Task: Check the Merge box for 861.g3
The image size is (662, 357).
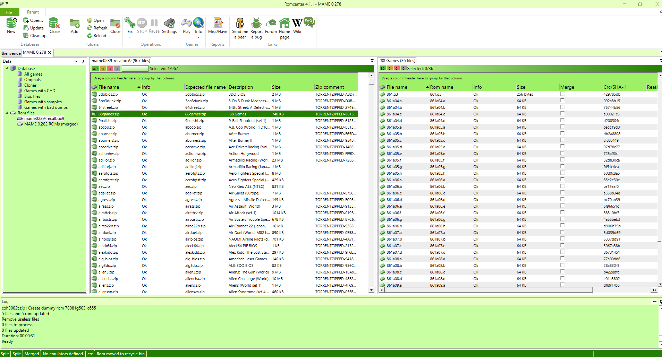Action: tap(562, 94)
